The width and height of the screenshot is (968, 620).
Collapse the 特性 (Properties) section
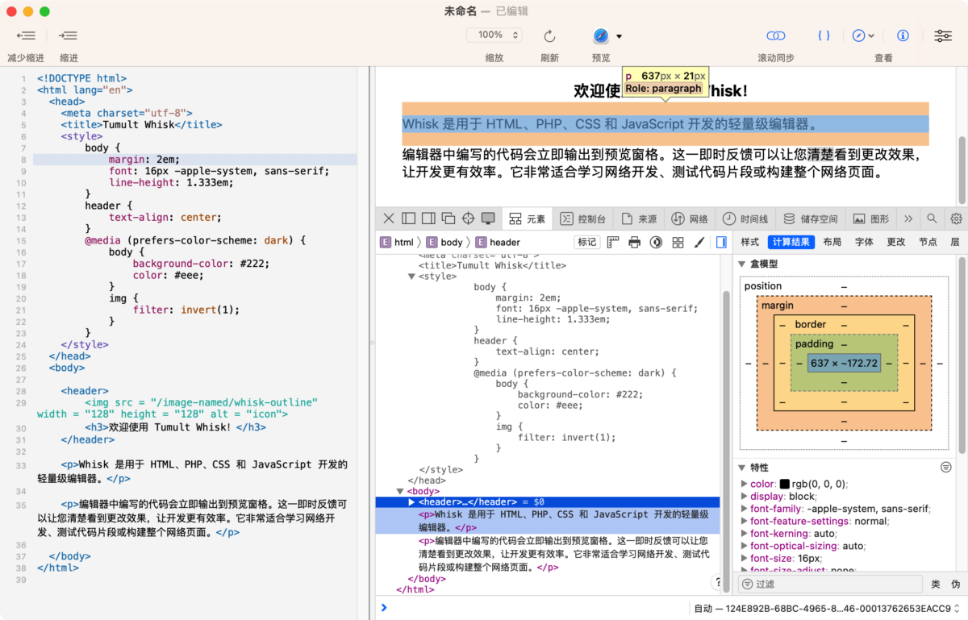742,468
